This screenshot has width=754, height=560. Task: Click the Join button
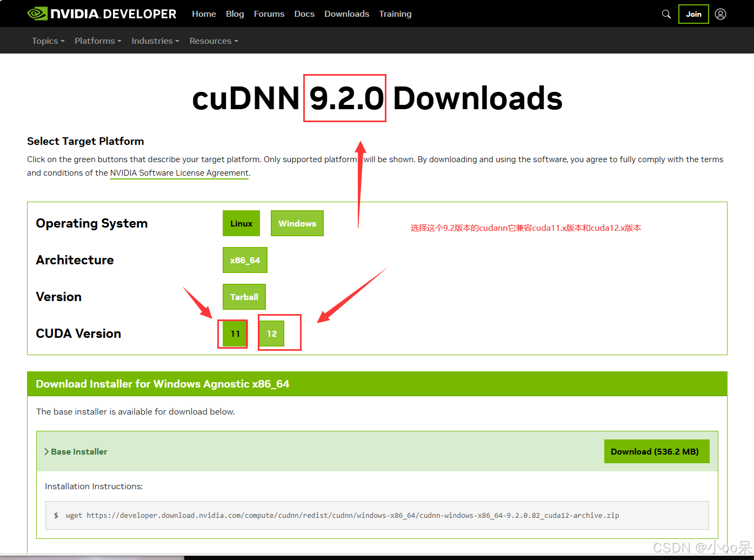click(x=693, y=14)
